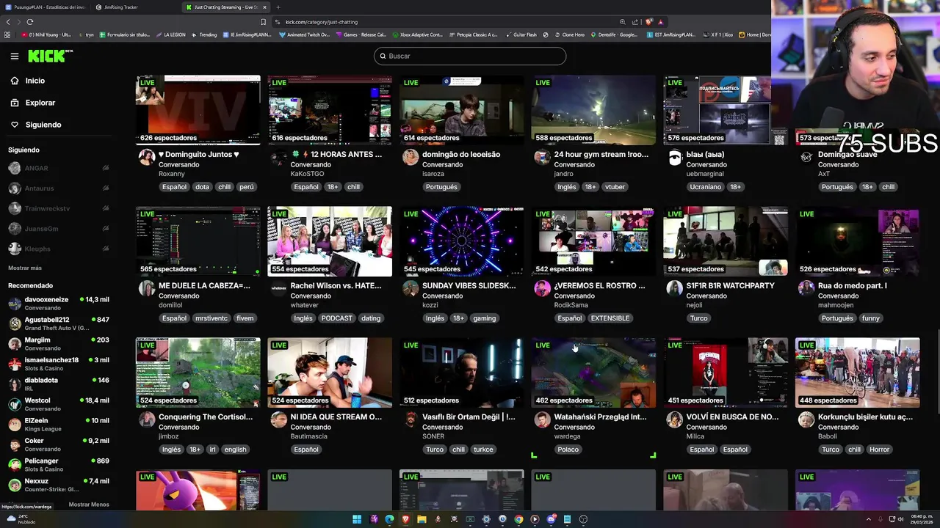Open Brave Shields lion icon
Image resolution: width=940 pixels, height=528 pixels.
648,22
